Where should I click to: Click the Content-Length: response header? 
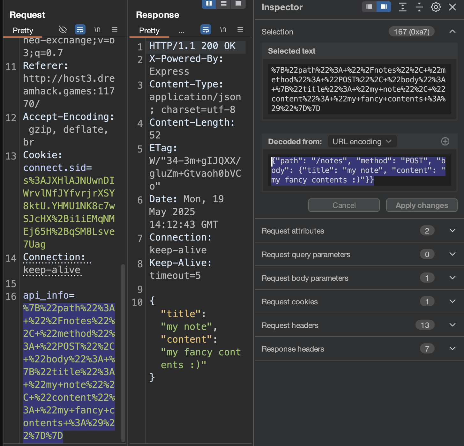tap(192, 123)
